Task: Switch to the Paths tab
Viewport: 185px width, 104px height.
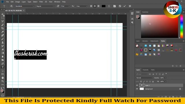Action: 153,70
